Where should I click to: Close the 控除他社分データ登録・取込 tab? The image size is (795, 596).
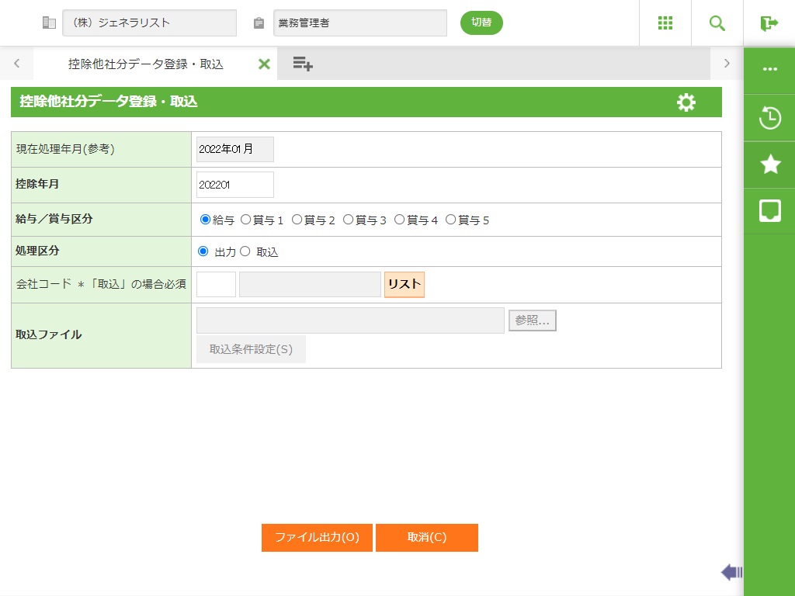point(264,64)
